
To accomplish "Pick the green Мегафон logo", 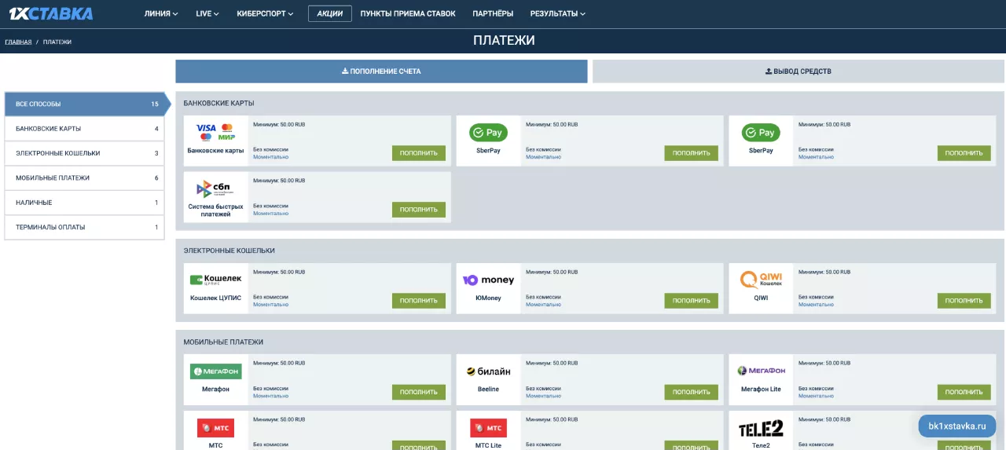I will (x=216, y=371).
